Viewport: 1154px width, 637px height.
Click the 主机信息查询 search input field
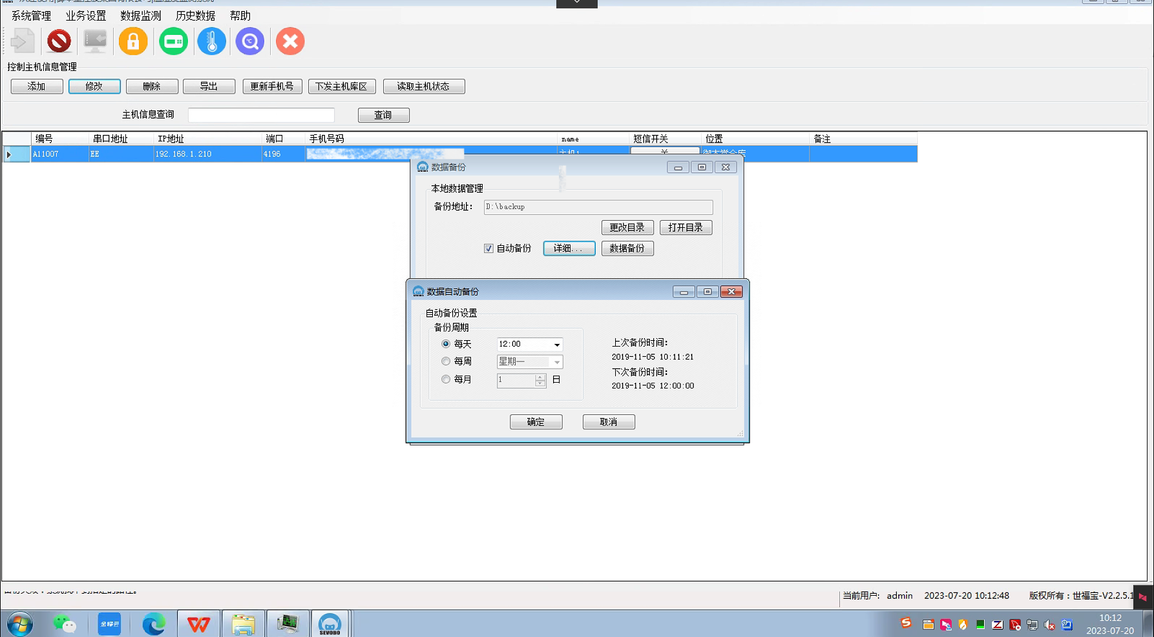(x=261, y=115)
